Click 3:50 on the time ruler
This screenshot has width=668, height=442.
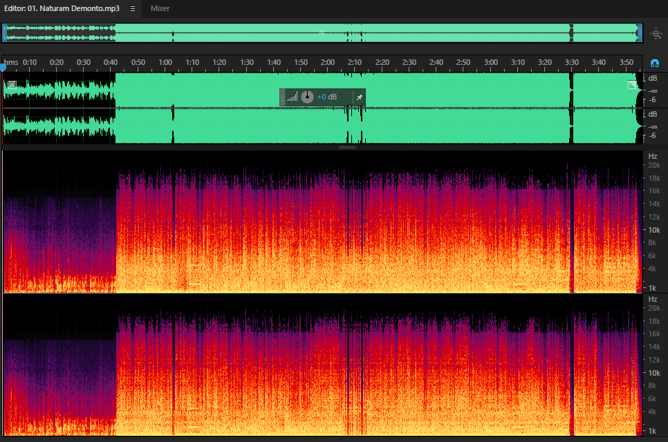pyautogui.click(x=627, y=62)
